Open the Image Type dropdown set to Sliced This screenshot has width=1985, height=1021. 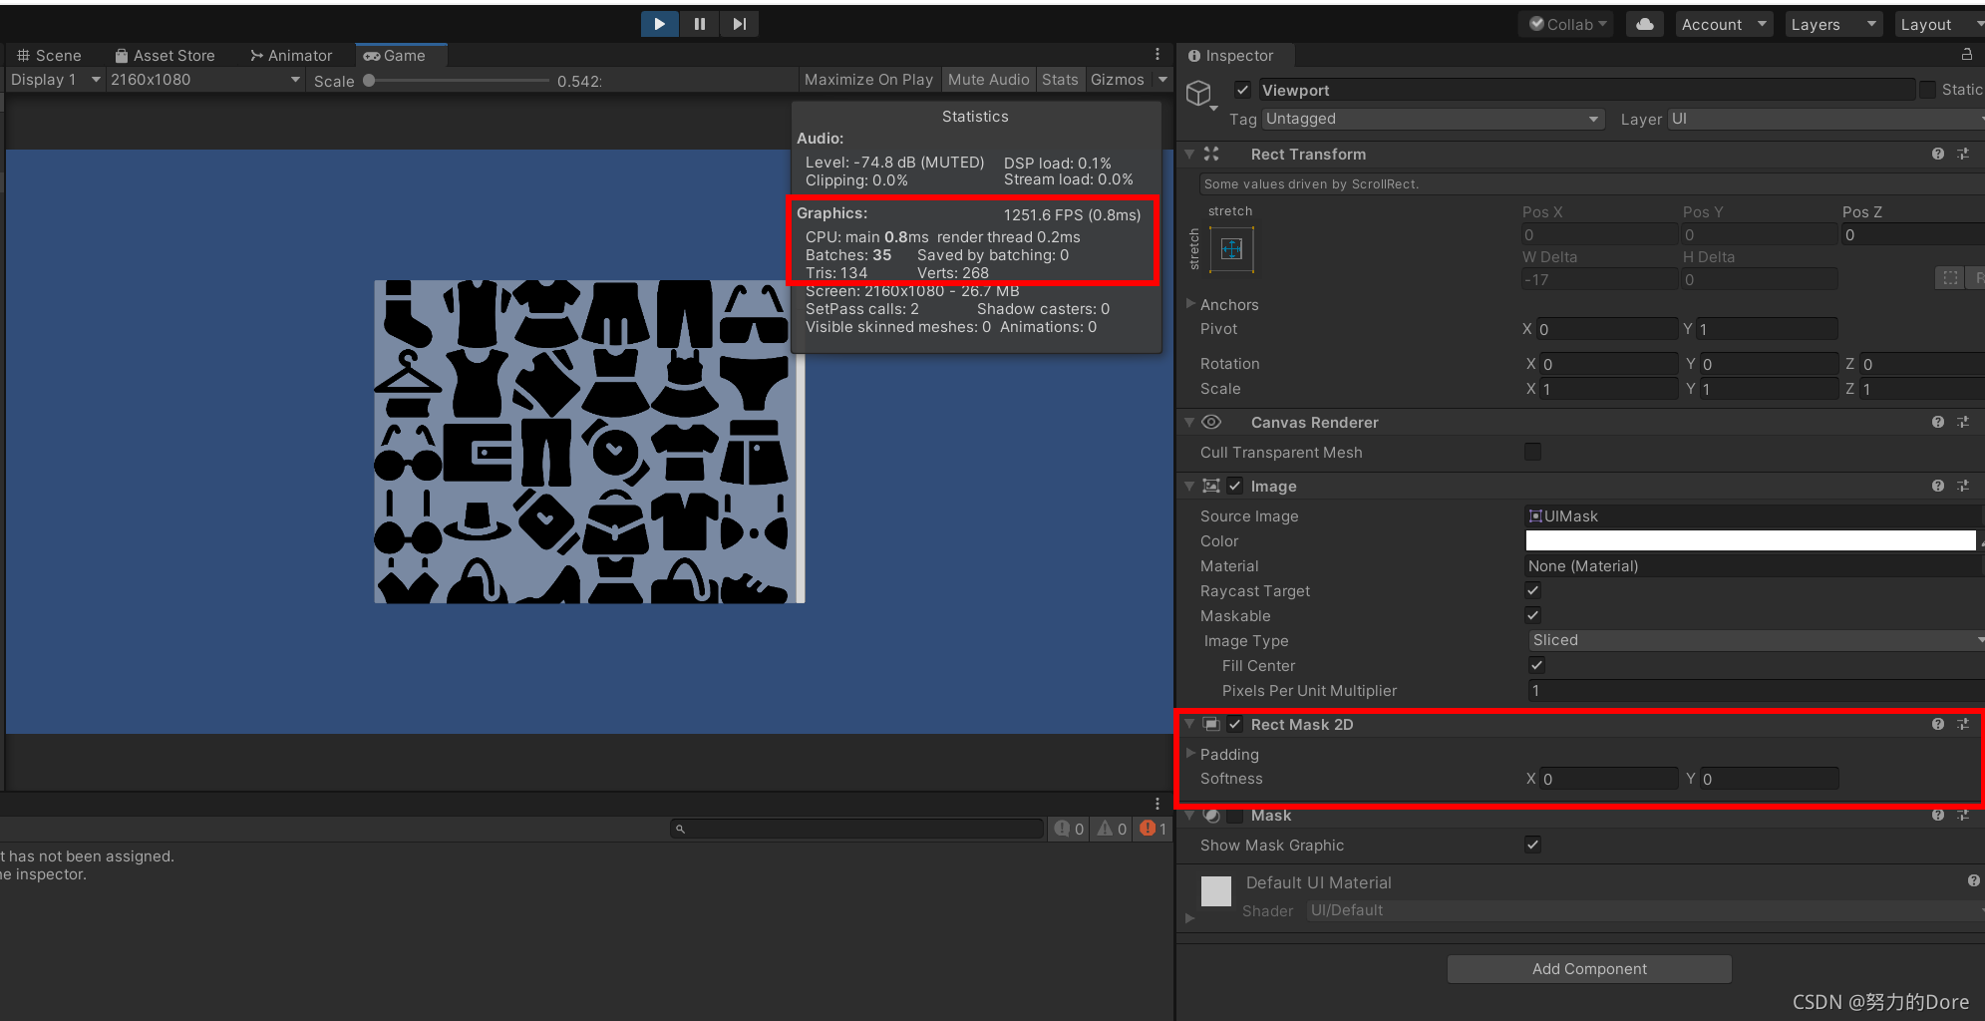coord(1753,639)
